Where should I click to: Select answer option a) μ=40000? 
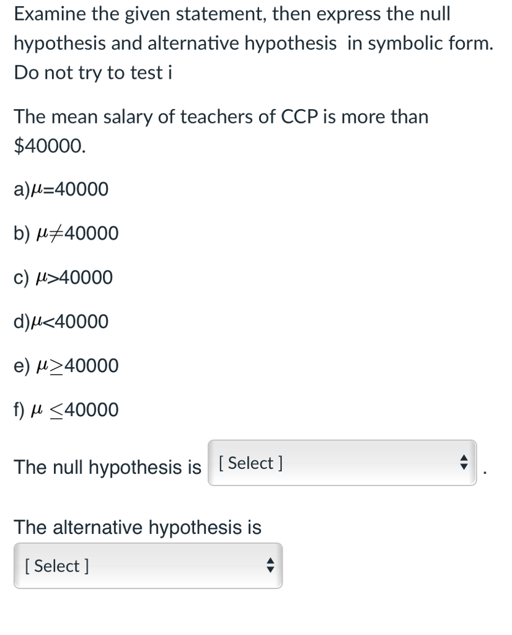pos(61,189)
